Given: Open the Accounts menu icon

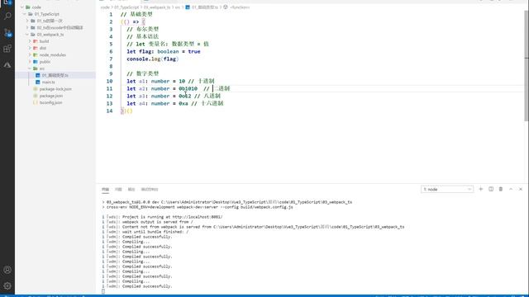Looking at the screenshot, I should pyautogui.click(x=7, y=270).
